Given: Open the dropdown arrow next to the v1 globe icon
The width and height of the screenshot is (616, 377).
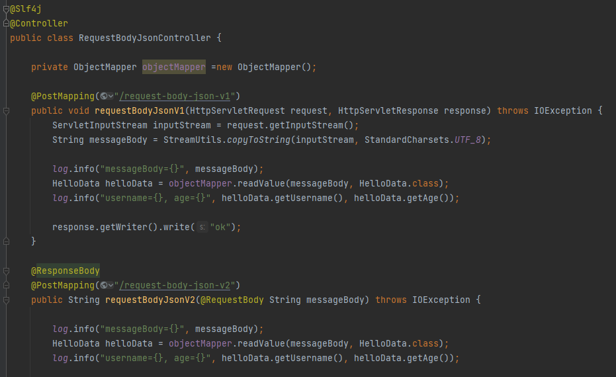Looking at the screenshot, I should pos(110,96).
